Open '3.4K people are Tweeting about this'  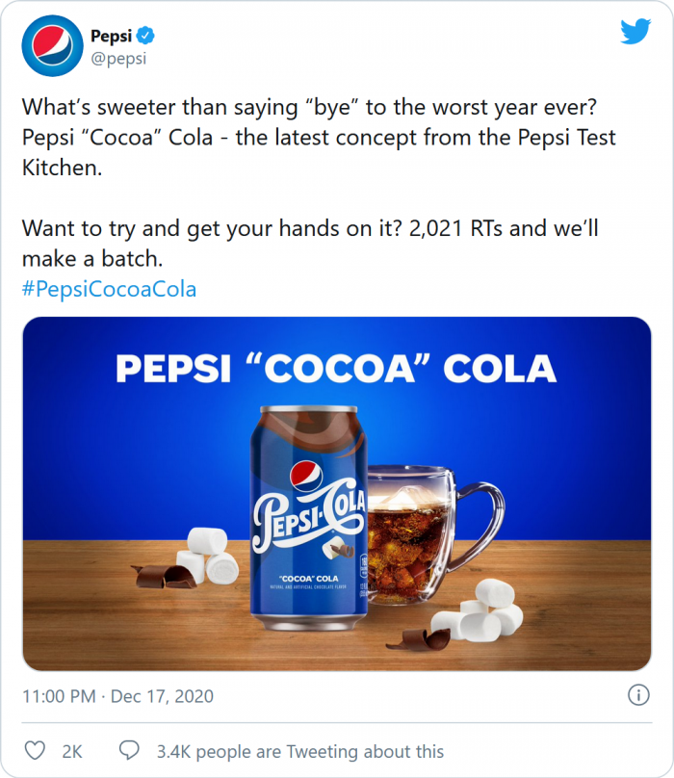300,751
